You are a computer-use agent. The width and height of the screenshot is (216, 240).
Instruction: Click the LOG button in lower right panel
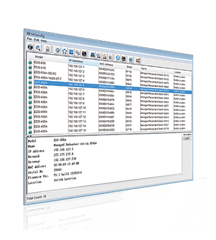tap(187, 139)
